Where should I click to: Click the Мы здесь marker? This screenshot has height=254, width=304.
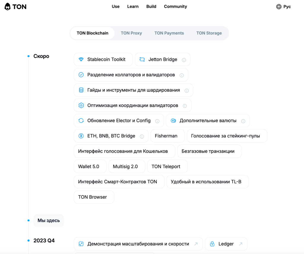click(48, 220)
